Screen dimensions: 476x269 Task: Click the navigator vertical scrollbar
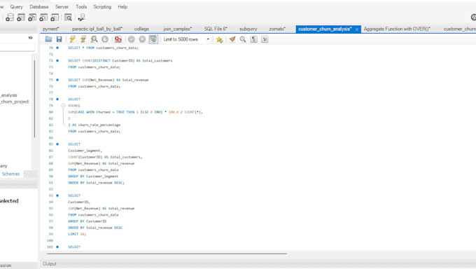(x=34, y=99)
